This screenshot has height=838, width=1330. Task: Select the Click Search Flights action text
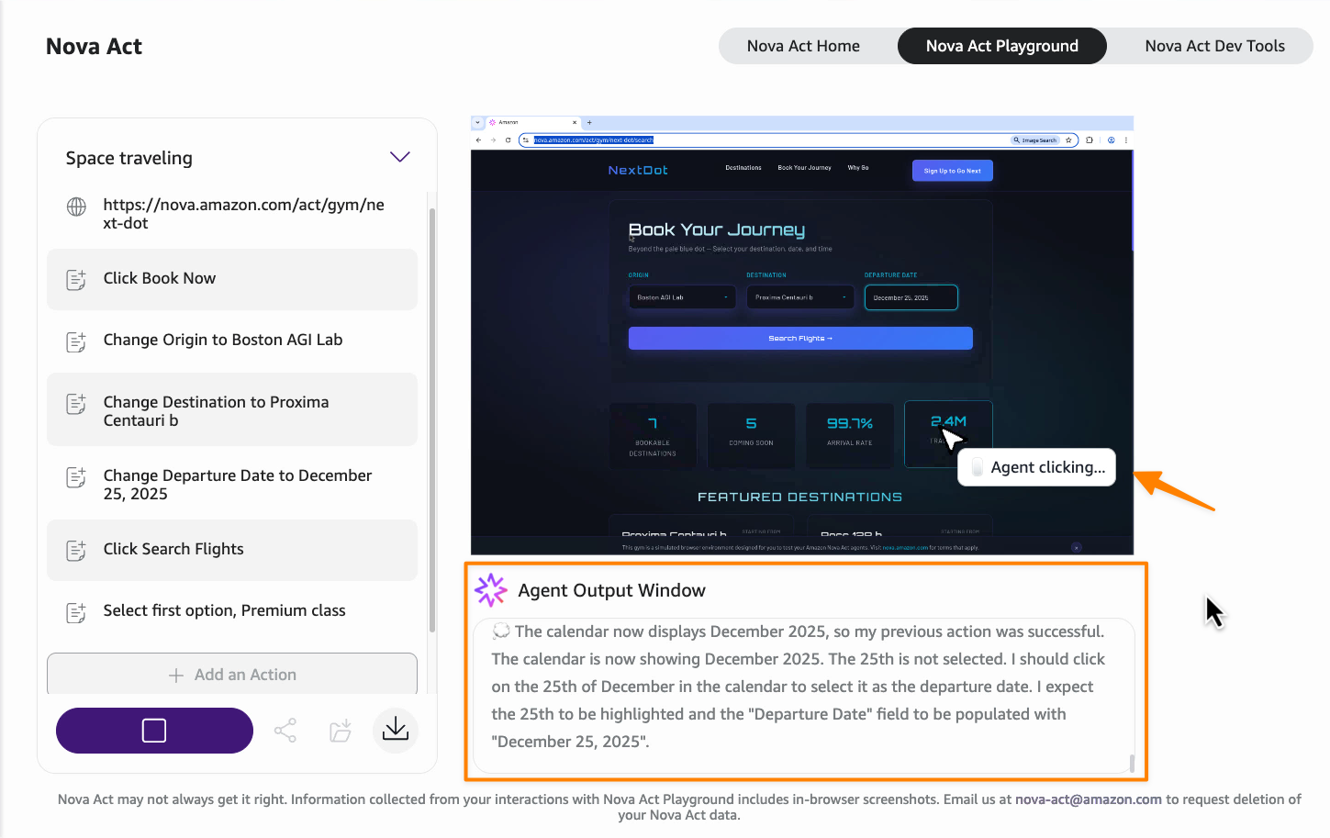click(x=173, y=549)
